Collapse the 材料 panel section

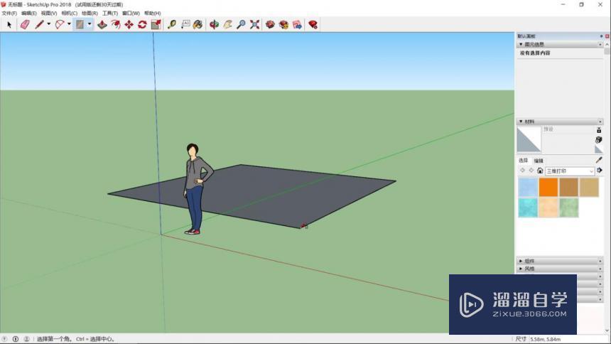[x=521, y=122]
